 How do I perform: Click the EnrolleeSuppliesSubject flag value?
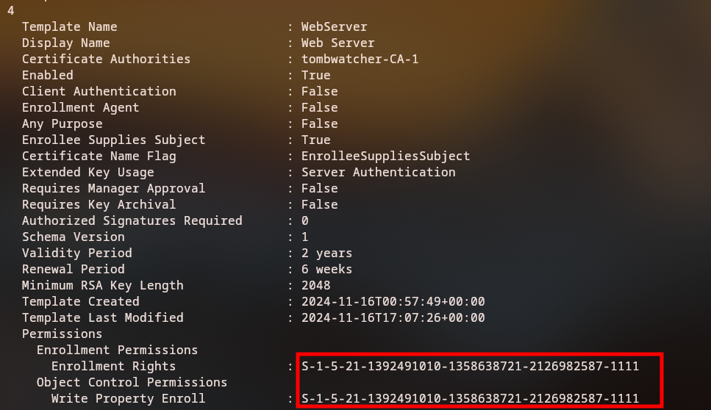click(385, 156)
